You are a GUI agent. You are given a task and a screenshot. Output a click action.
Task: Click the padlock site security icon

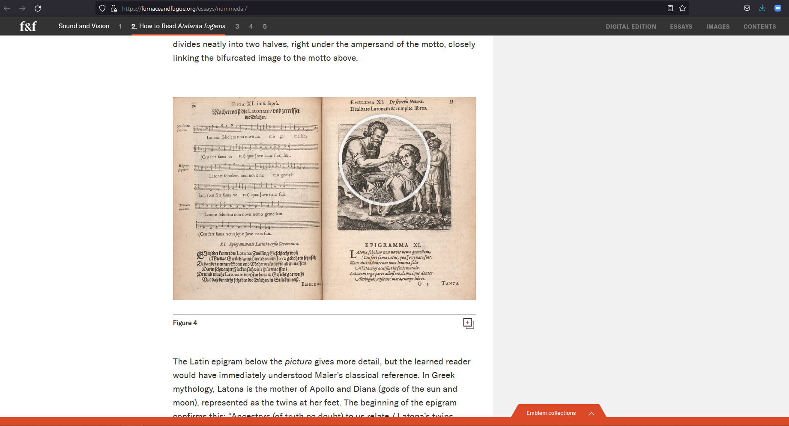coord(114,8)
